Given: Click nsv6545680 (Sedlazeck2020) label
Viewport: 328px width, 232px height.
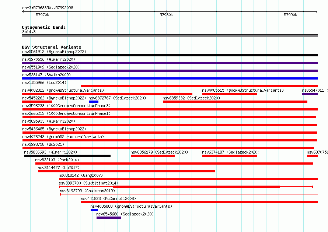Looking at the screenshot, I should pyautogui.click(x=125, y=214).
